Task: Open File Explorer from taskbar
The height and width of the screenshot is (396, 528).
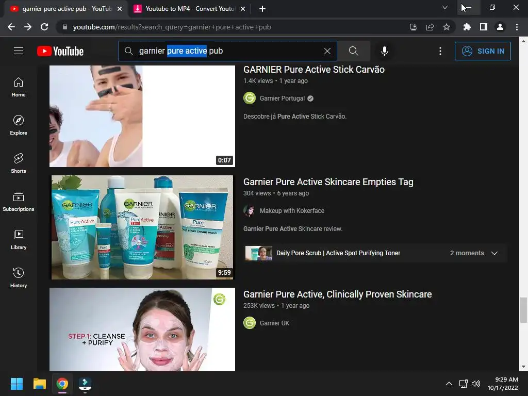Action: click(x=39, y=384)
